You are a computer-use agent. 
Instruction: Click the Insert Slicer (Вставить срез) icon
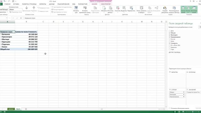coord(76,8)
